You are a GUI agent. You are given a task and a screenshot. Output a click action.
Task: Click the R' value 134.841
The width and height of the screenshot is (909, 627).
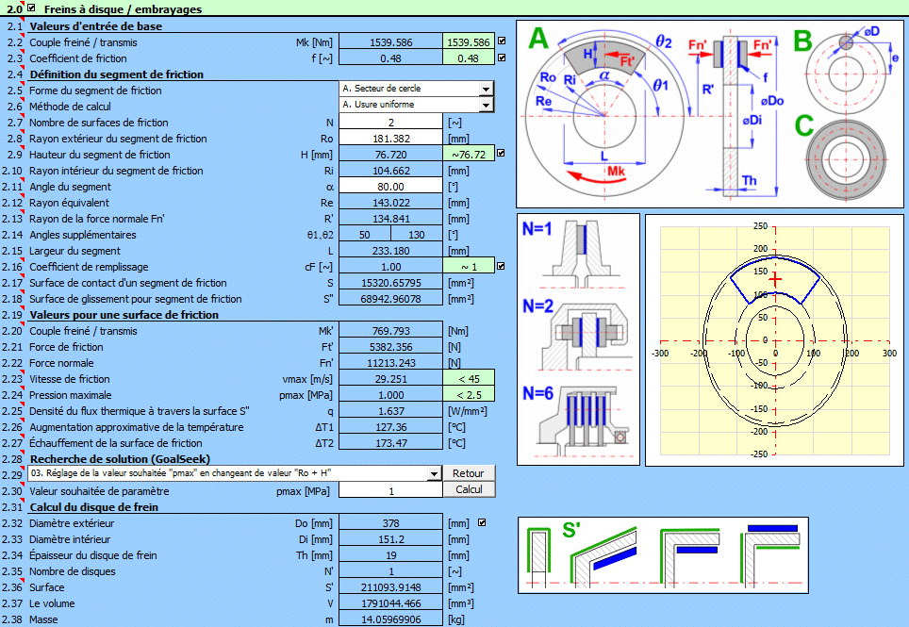[x=390, y=219]
